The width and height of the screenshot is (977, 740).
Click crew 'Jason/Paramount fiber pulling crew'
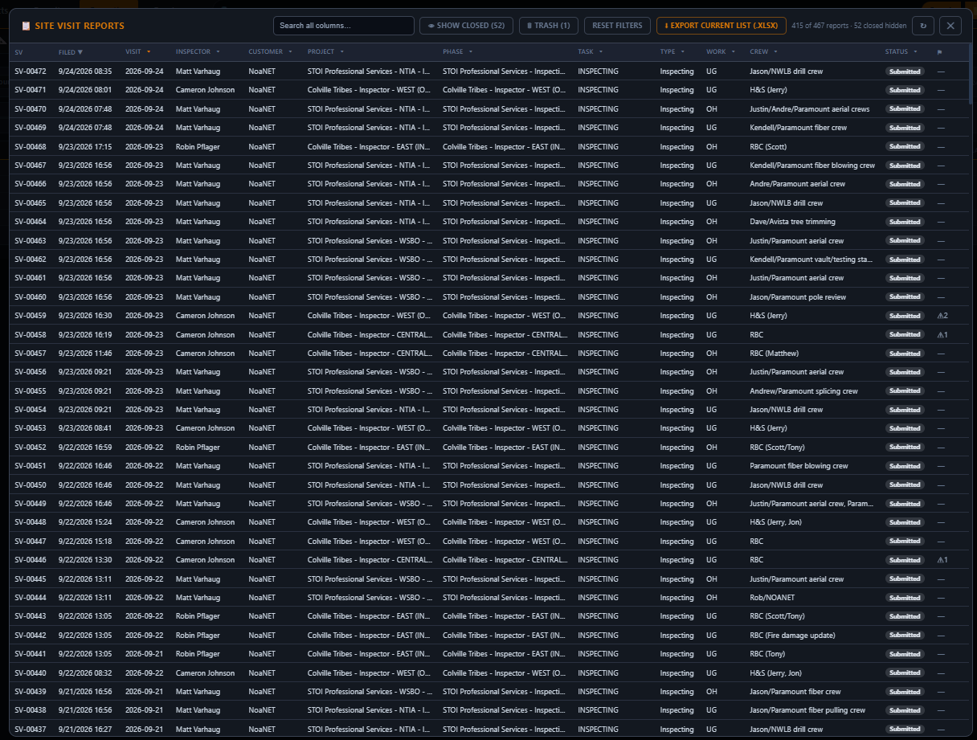tap(807, 710)
